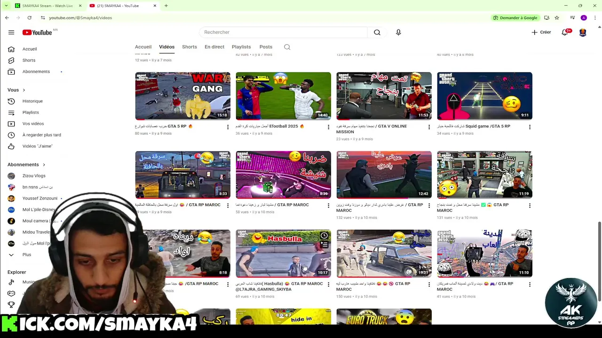Open the Efootball 2025 video thumbnail
This screenshot has width=602, height=338.
[x=283, y=96]
